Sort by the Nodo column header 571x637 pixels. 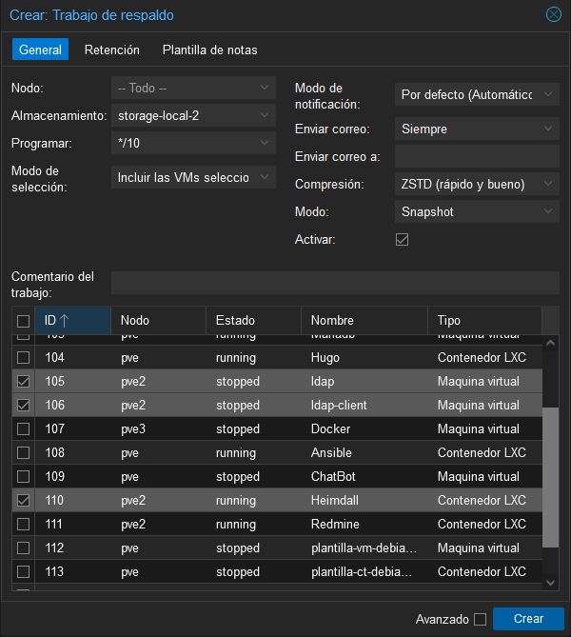(x=158, y=321)
